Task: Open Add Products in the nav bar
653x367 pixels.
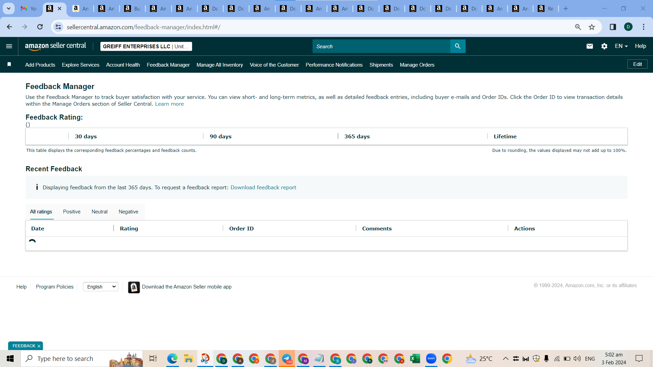Action: 40,65
